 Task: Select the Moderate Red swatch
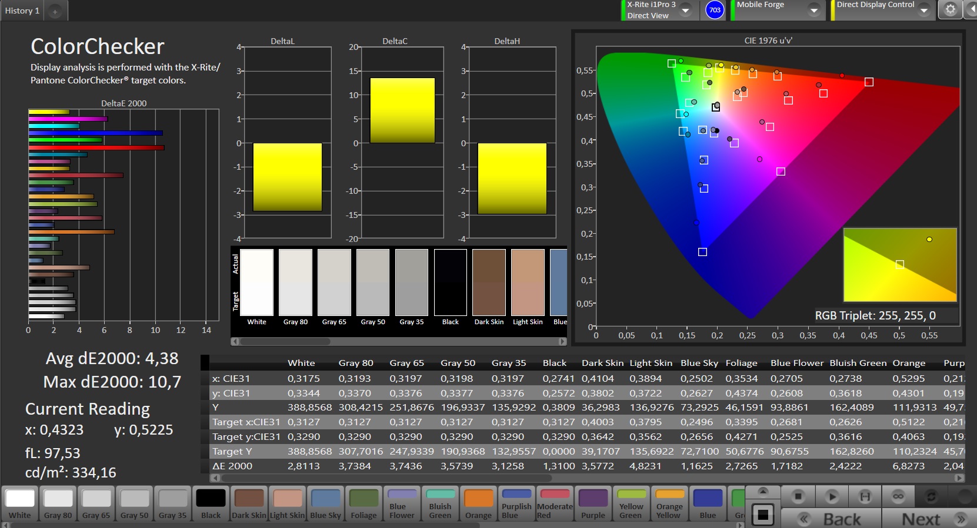[555, 504]
